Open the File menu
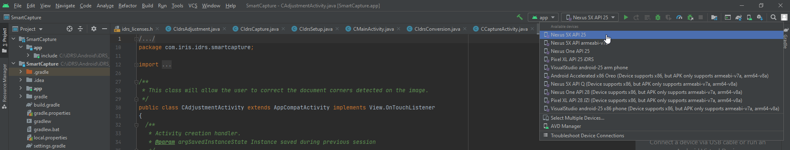790x150 pixels. coord(18,5)
